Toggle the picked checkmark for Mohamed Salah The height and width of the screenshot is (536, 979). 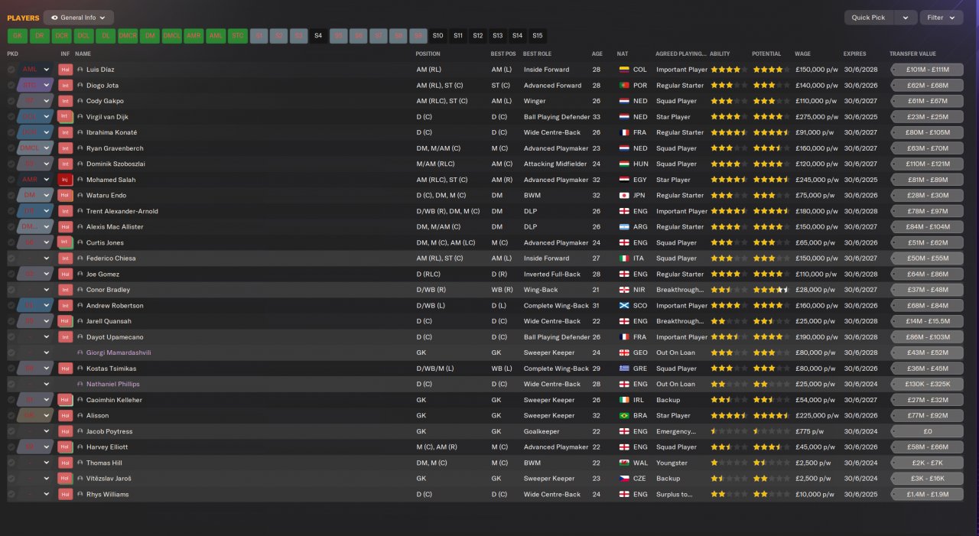(x=11, y=180)
